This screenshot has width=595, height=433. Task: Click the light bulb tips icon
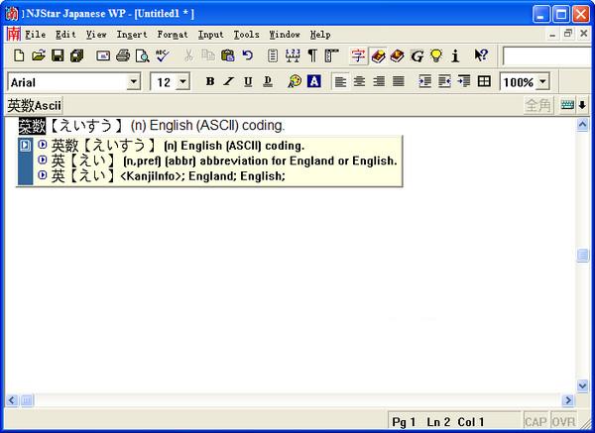tap(435, 56)
